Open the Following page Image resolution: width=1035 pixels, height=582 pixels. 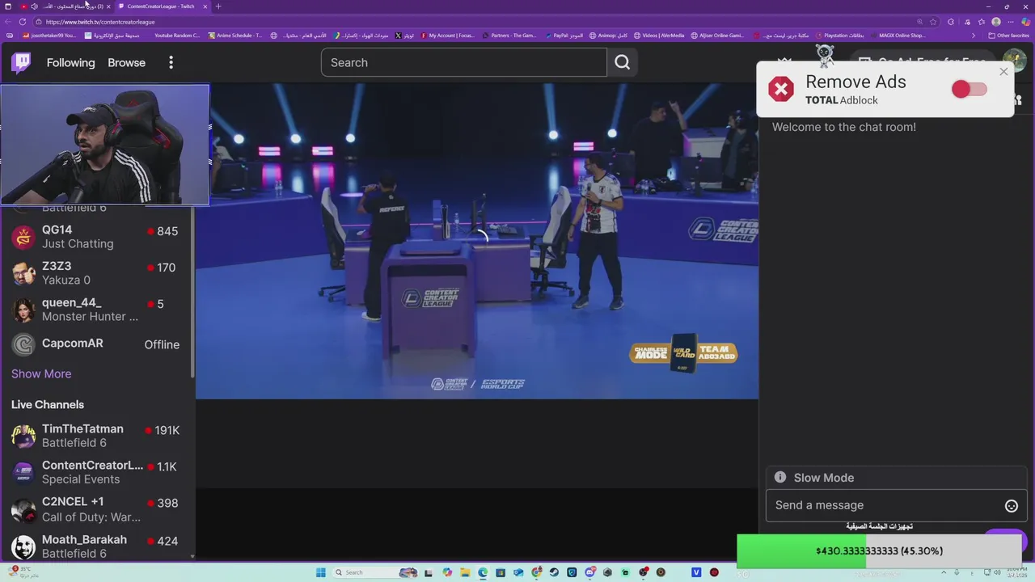click(70, 62)
